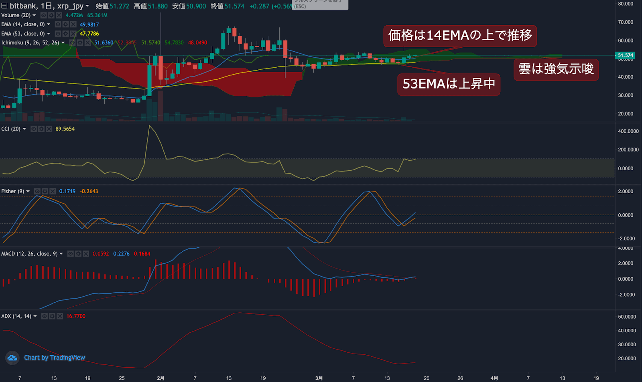Screen dimensions: 642x382
Task: Collapse the legend using top-left box icon
Action: click(4, 6)
